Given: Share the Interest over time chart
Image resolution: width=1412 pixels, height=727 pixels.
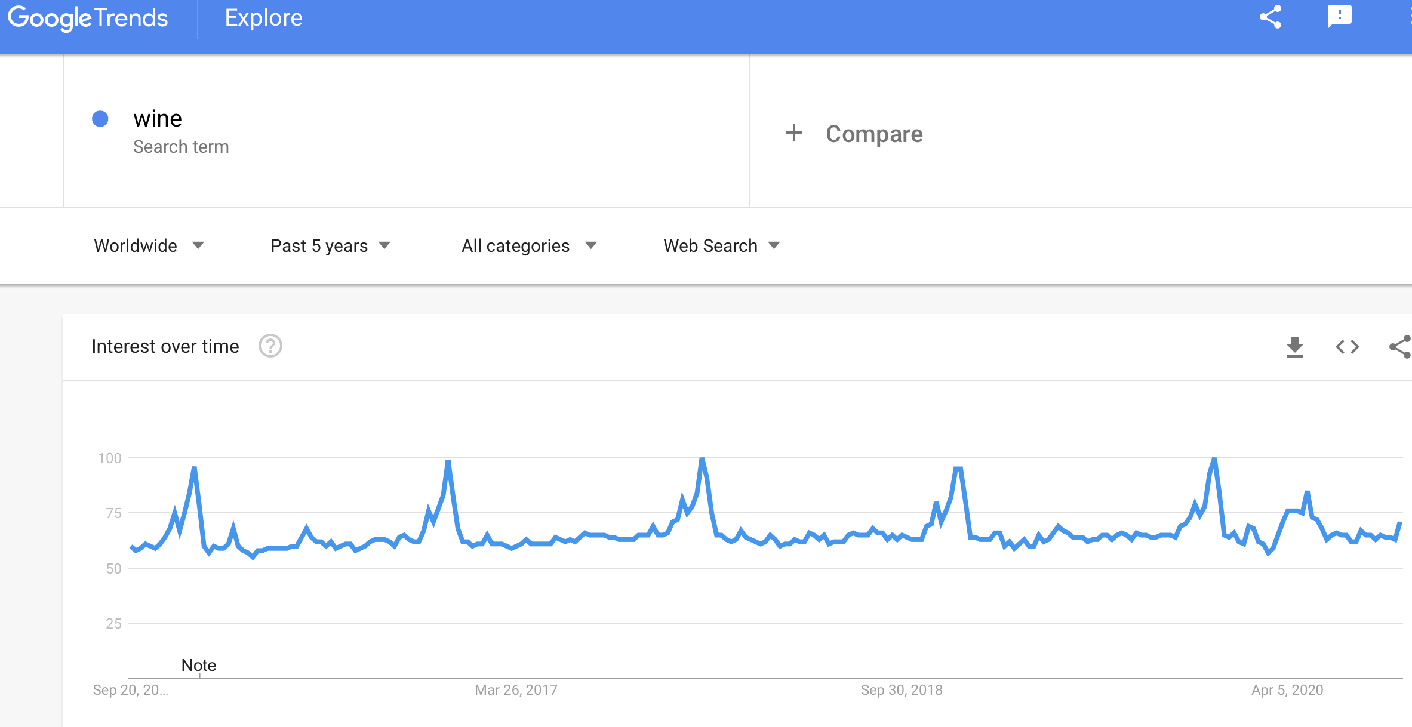Looking at the screenshot, I should click(1400, 347).
